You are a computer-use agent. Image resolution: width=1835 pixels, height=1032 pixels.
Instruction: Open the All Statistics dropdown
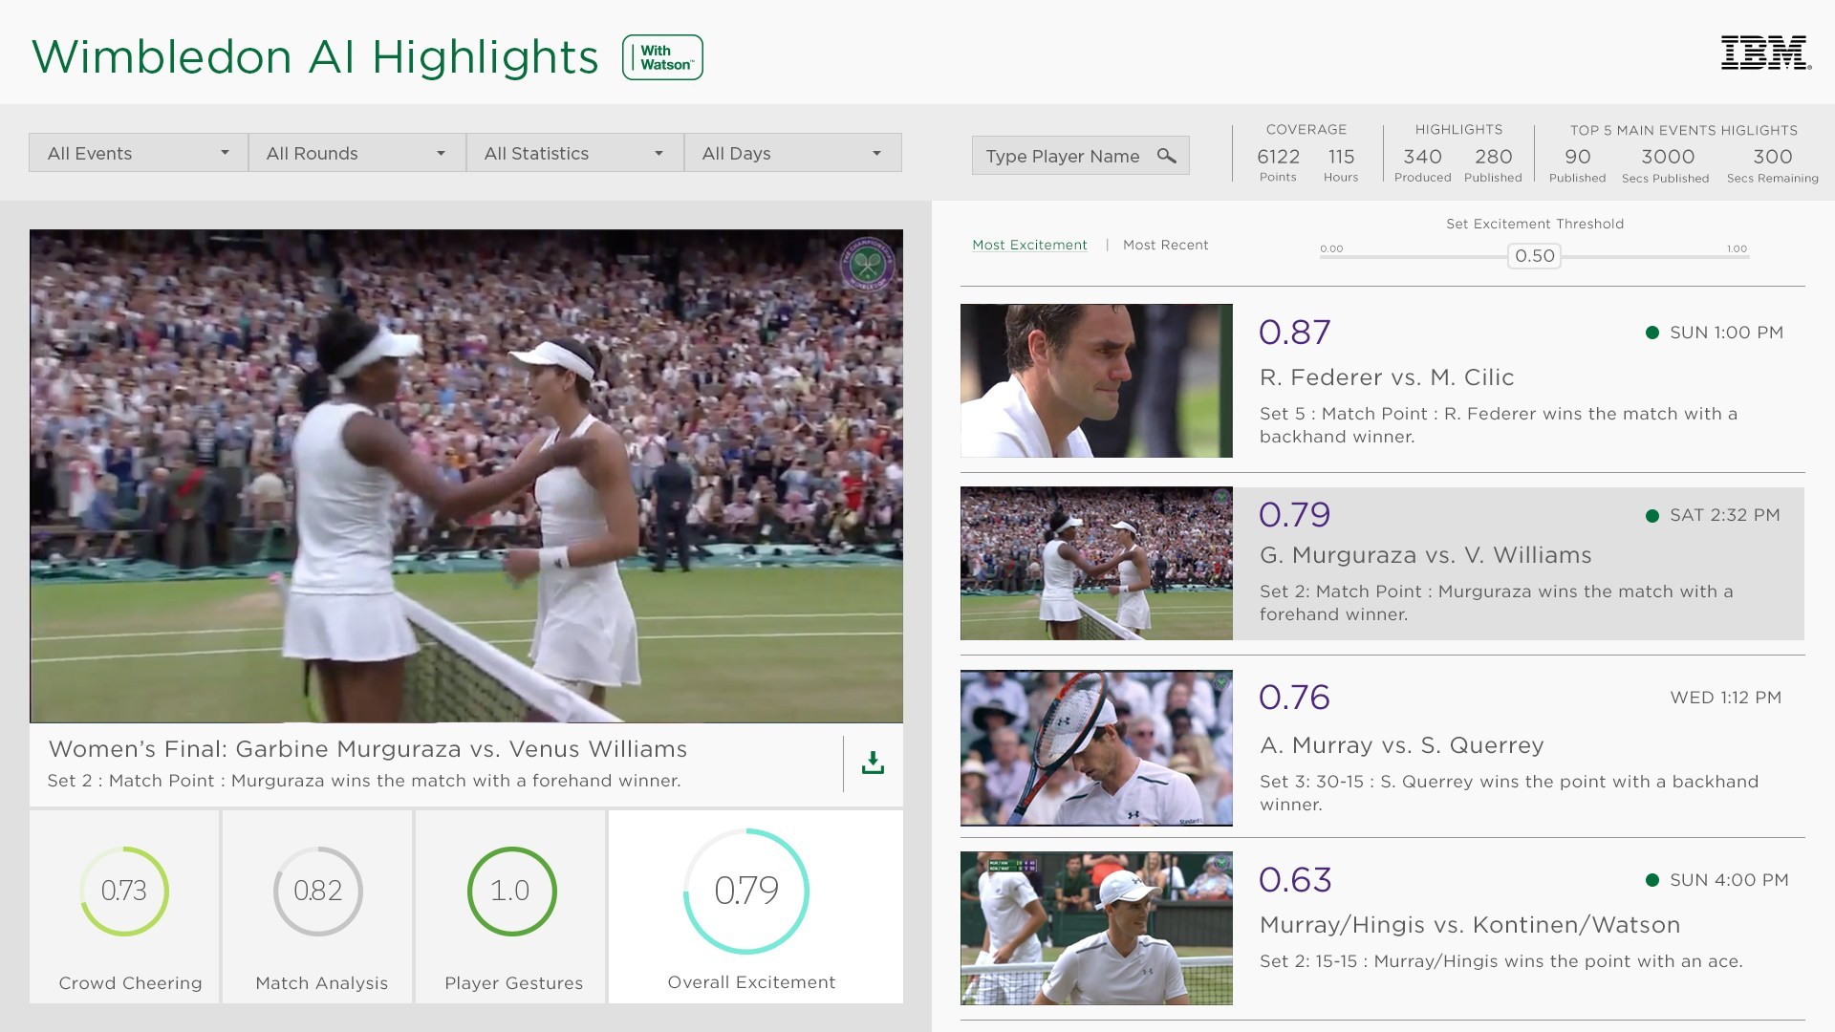click(x=573, y=153)
